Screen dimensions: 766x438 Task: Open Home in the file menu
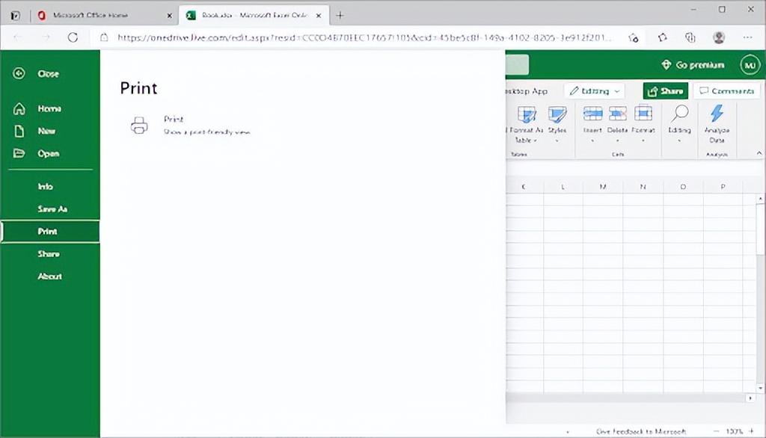tap(50, 108)
